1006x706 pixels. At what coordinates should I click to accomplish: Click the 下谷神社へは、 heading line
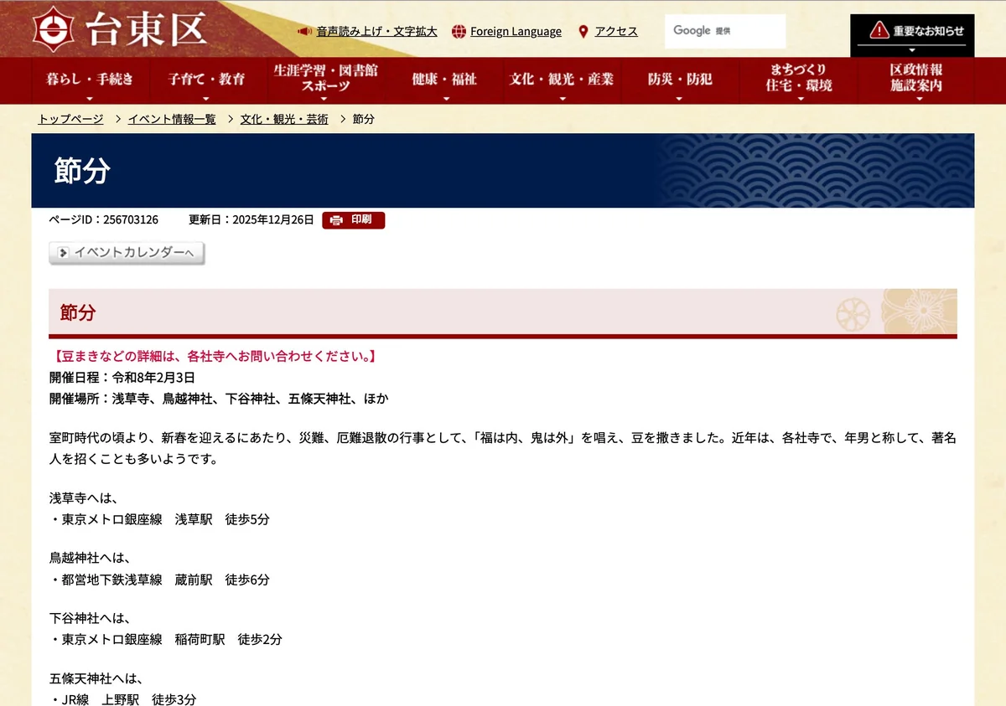91,619
